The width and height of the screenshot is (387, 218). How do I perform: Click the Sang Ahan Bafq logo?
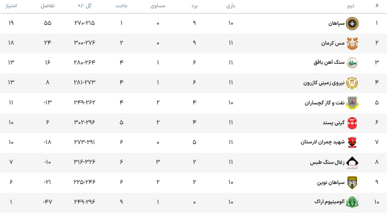point(352,63)
